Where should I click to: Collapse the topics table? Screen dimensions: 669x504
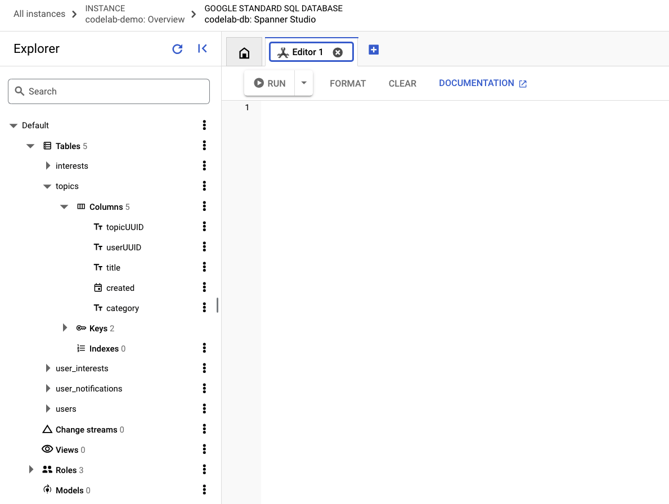tap(47, 186)
